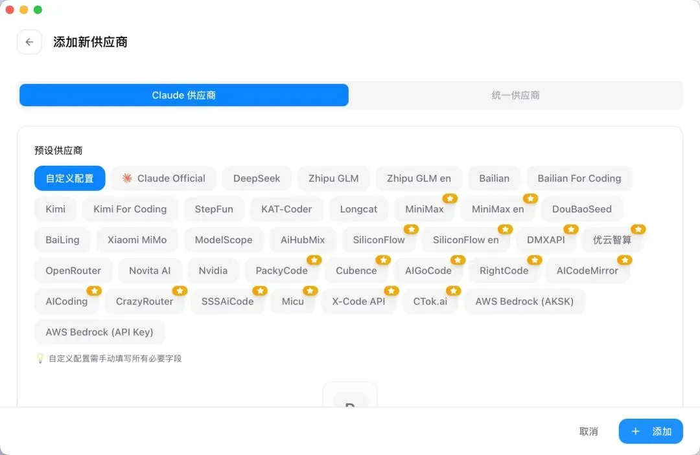
Task: Pick the Nvidia preset
Action: click(x=213, y=271)
